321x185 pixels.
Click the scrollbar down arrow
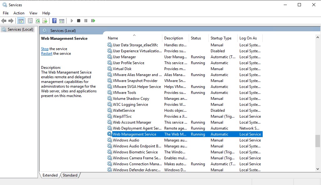pyautogui.click(x=318, y=169)
